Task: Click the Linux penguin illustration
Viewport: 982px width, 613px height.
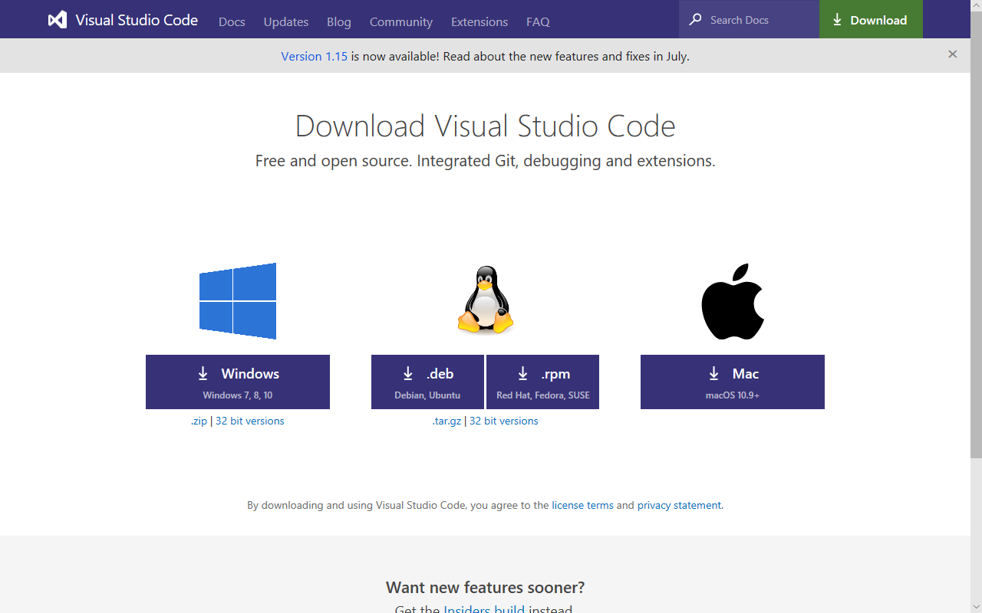Action: pos(485,299)
